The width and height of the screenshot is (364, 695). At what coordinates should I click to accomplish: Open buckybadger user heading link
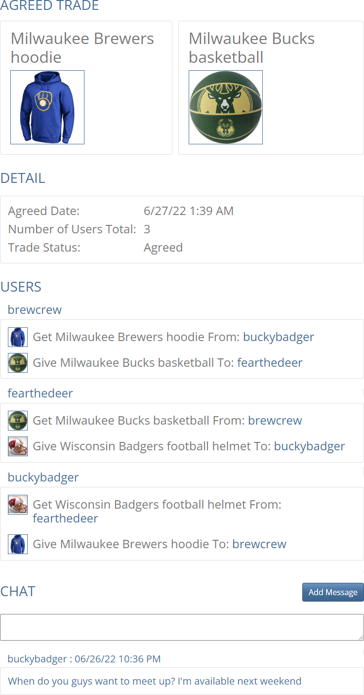pos(43,478)
